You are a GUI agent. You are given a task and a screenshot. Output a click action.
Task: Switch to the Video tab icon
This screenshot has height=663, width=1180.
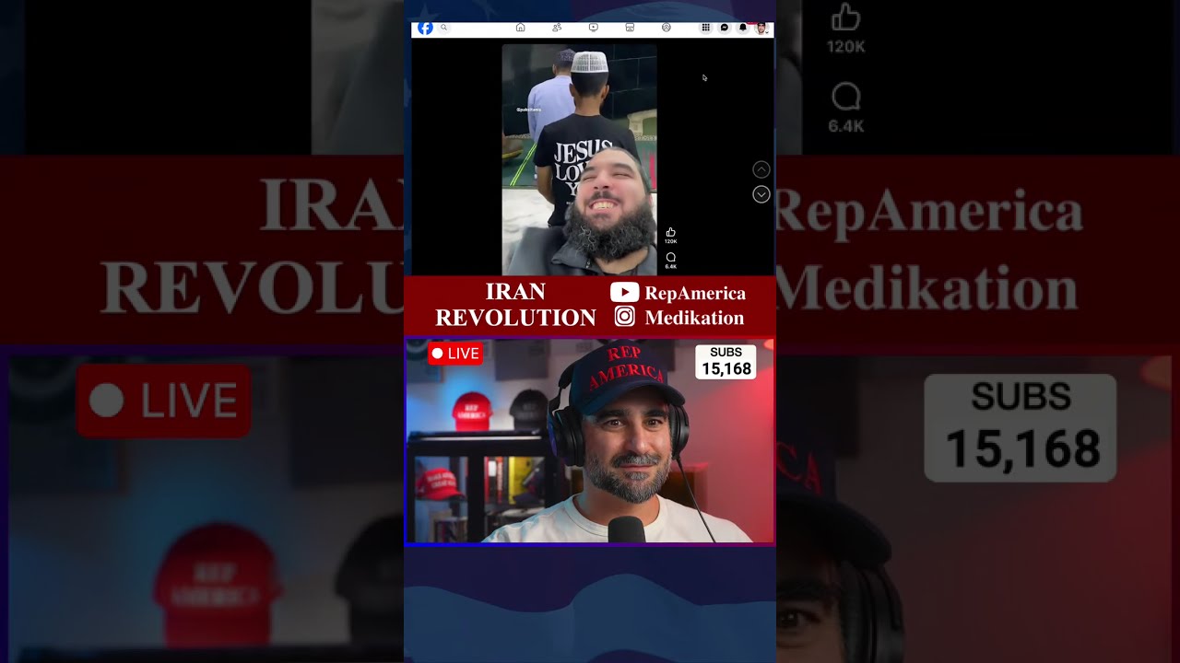[594, 28]
